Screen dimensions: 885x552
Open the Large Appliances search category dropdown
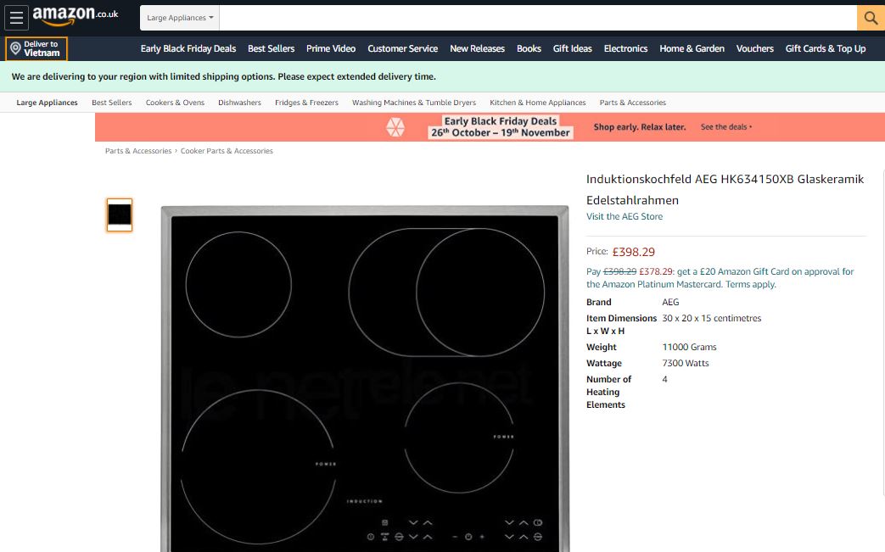tap(180, 18)
